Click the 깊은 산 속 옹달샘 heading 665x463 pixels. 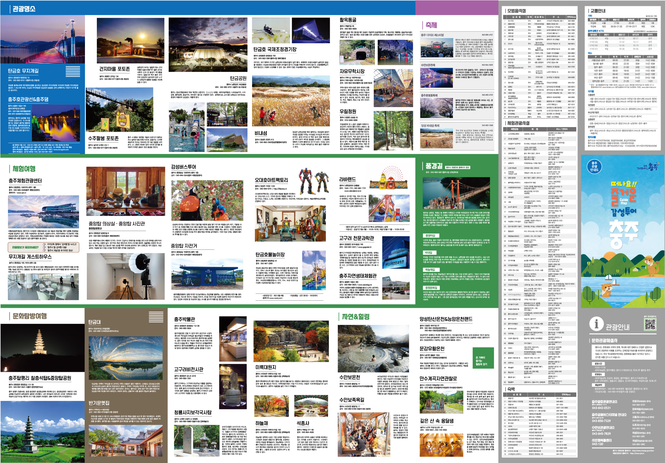pos(437,421)
